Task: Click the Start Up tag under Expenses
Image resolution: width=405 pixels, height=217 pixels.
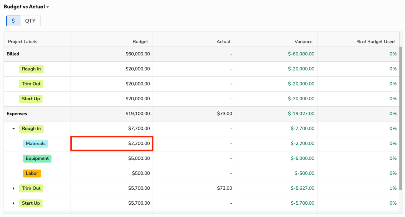Action: coord(31,203)
